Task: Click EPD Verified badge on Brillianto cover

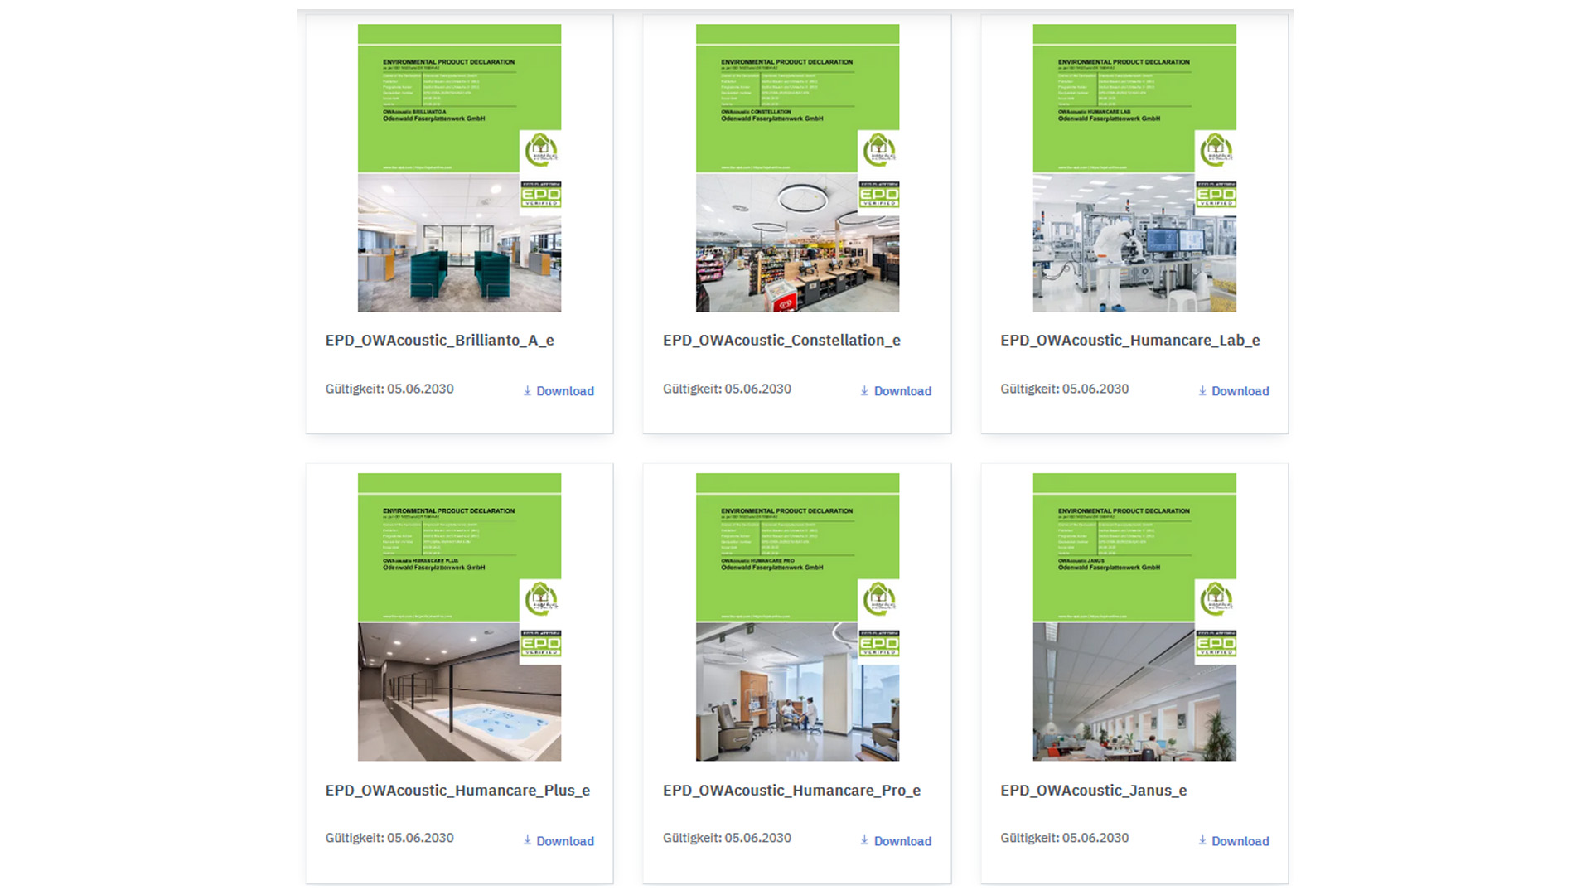Action: click(540, 195)
